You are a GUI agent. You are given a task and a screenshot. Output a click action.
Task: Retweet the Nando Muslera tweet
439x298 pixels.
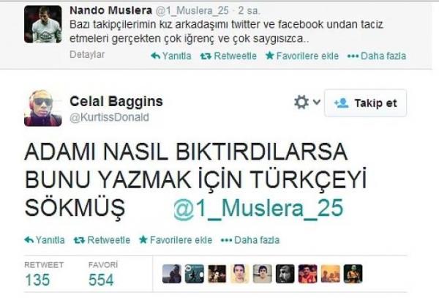pyautogui.click(x=228, y=56)
